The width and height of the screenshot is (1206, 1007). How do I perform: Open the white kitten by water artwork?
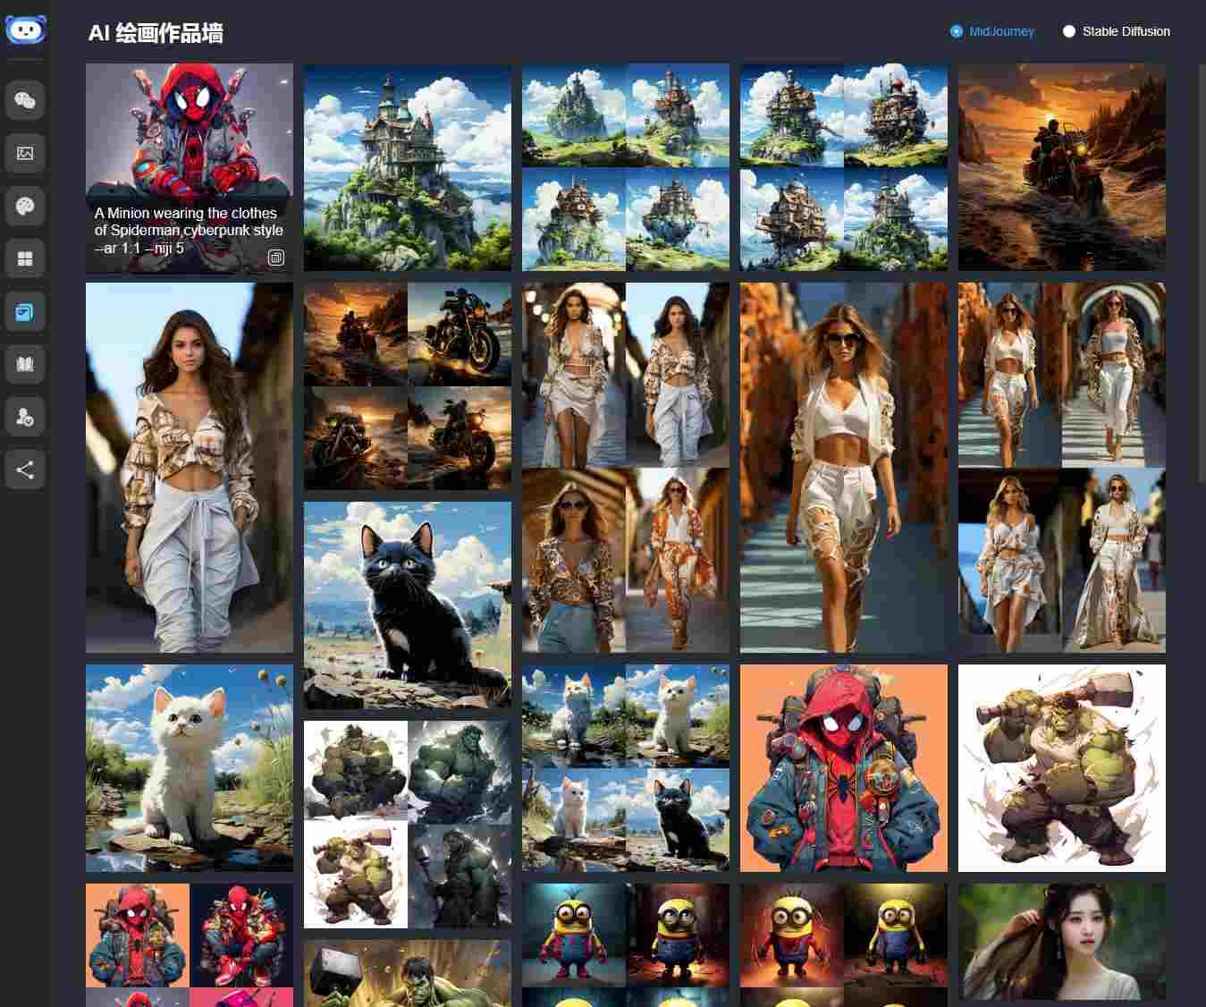click(189, 767)
